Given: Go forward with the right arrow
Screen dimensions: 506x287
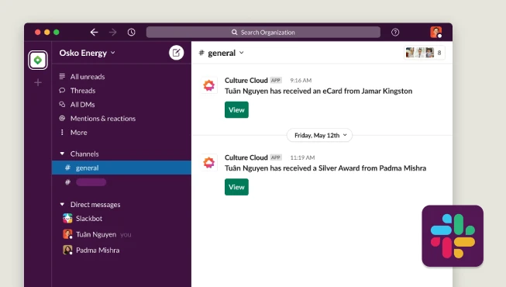Looking at the screenshot, I should tap(112, 33).
